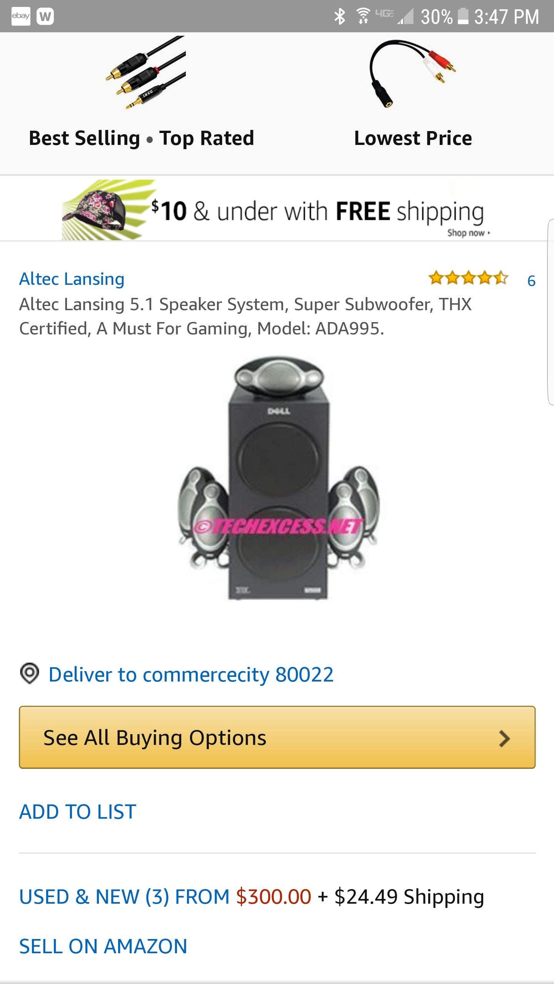Tap the Bluetooth status icon
The width and height of the screenshot is (554, 984).
339,17
